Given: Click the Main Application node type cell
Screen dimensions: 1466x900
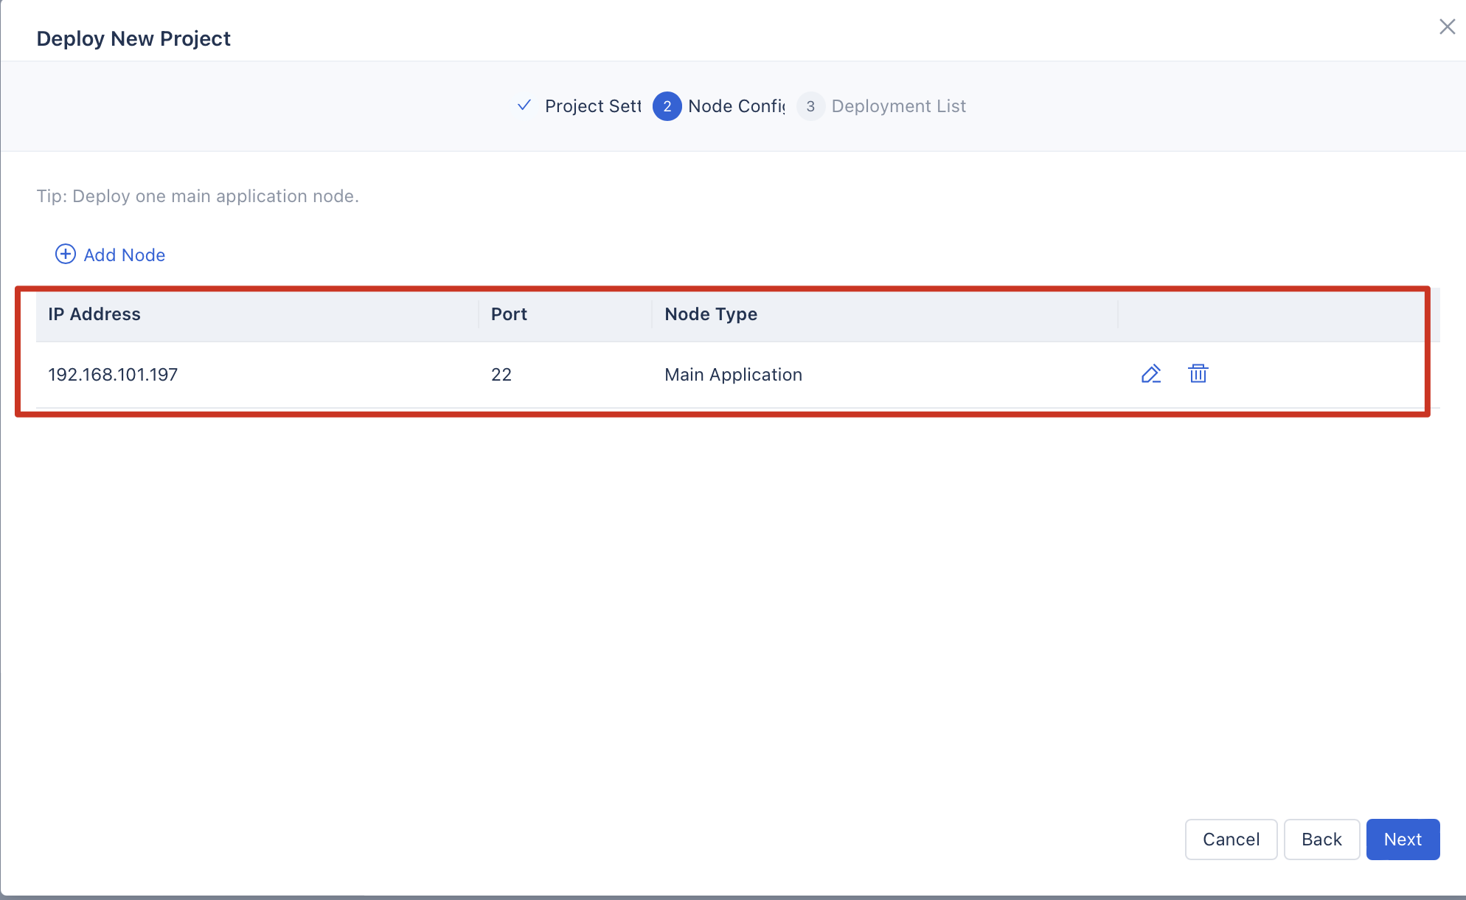Looking at the screenshot, I should pyautogui.click(x=733, y=375).
